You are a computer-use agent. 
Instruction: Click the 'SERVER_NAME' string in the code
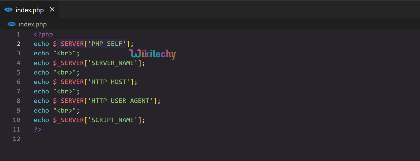[x=113, y=63]
